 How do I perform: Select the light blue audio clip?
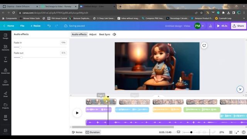point(132,110)
